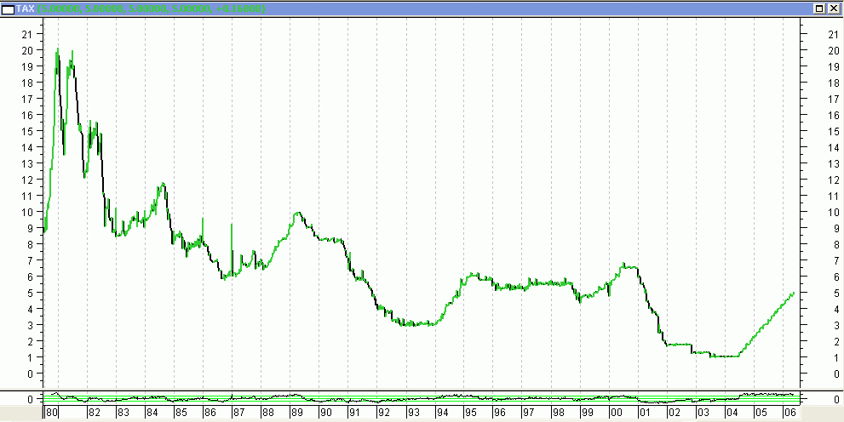Click value 20 on left price scale
The height and width of the screenshot is (422, 844).
pyautogui.click(x=27, y=50)
